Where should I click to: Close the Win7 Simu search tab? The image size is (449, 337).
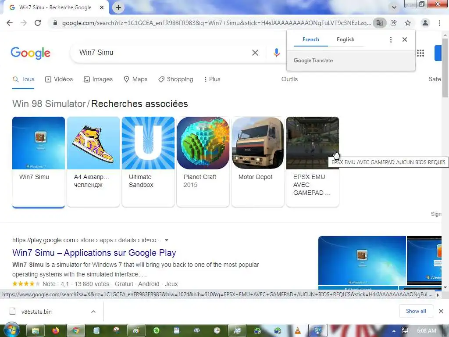click(102, 7)
